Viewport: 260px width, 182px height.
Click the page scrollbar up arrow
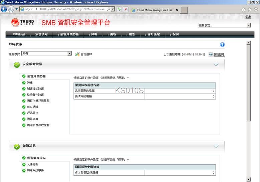[248, 43]
